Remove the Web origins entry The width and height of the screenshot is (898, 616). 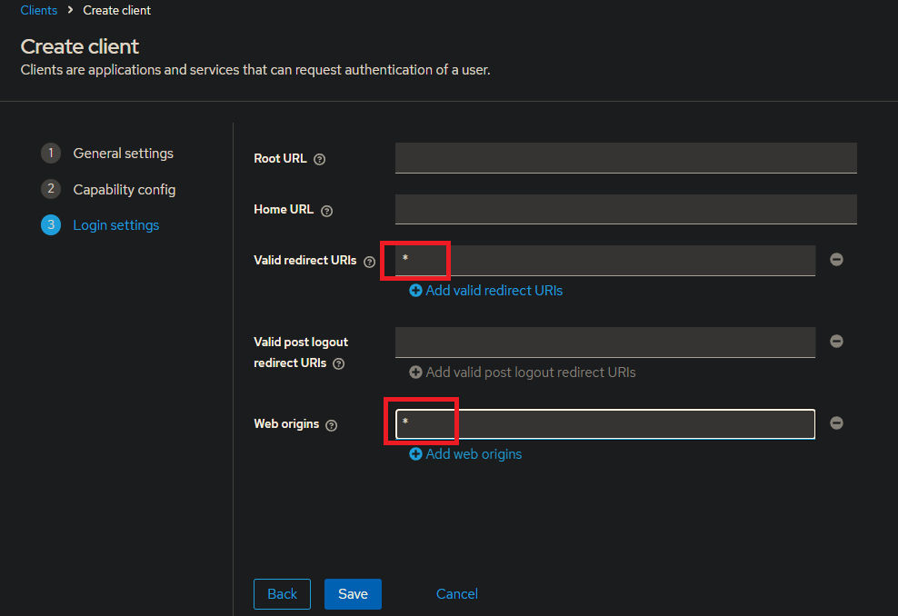click(836, 423)
